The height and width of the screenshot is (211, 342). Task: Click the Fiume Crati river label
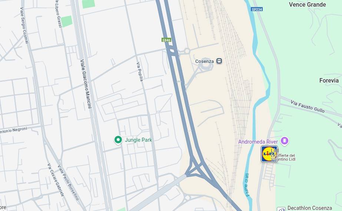[x=247, y=185]
